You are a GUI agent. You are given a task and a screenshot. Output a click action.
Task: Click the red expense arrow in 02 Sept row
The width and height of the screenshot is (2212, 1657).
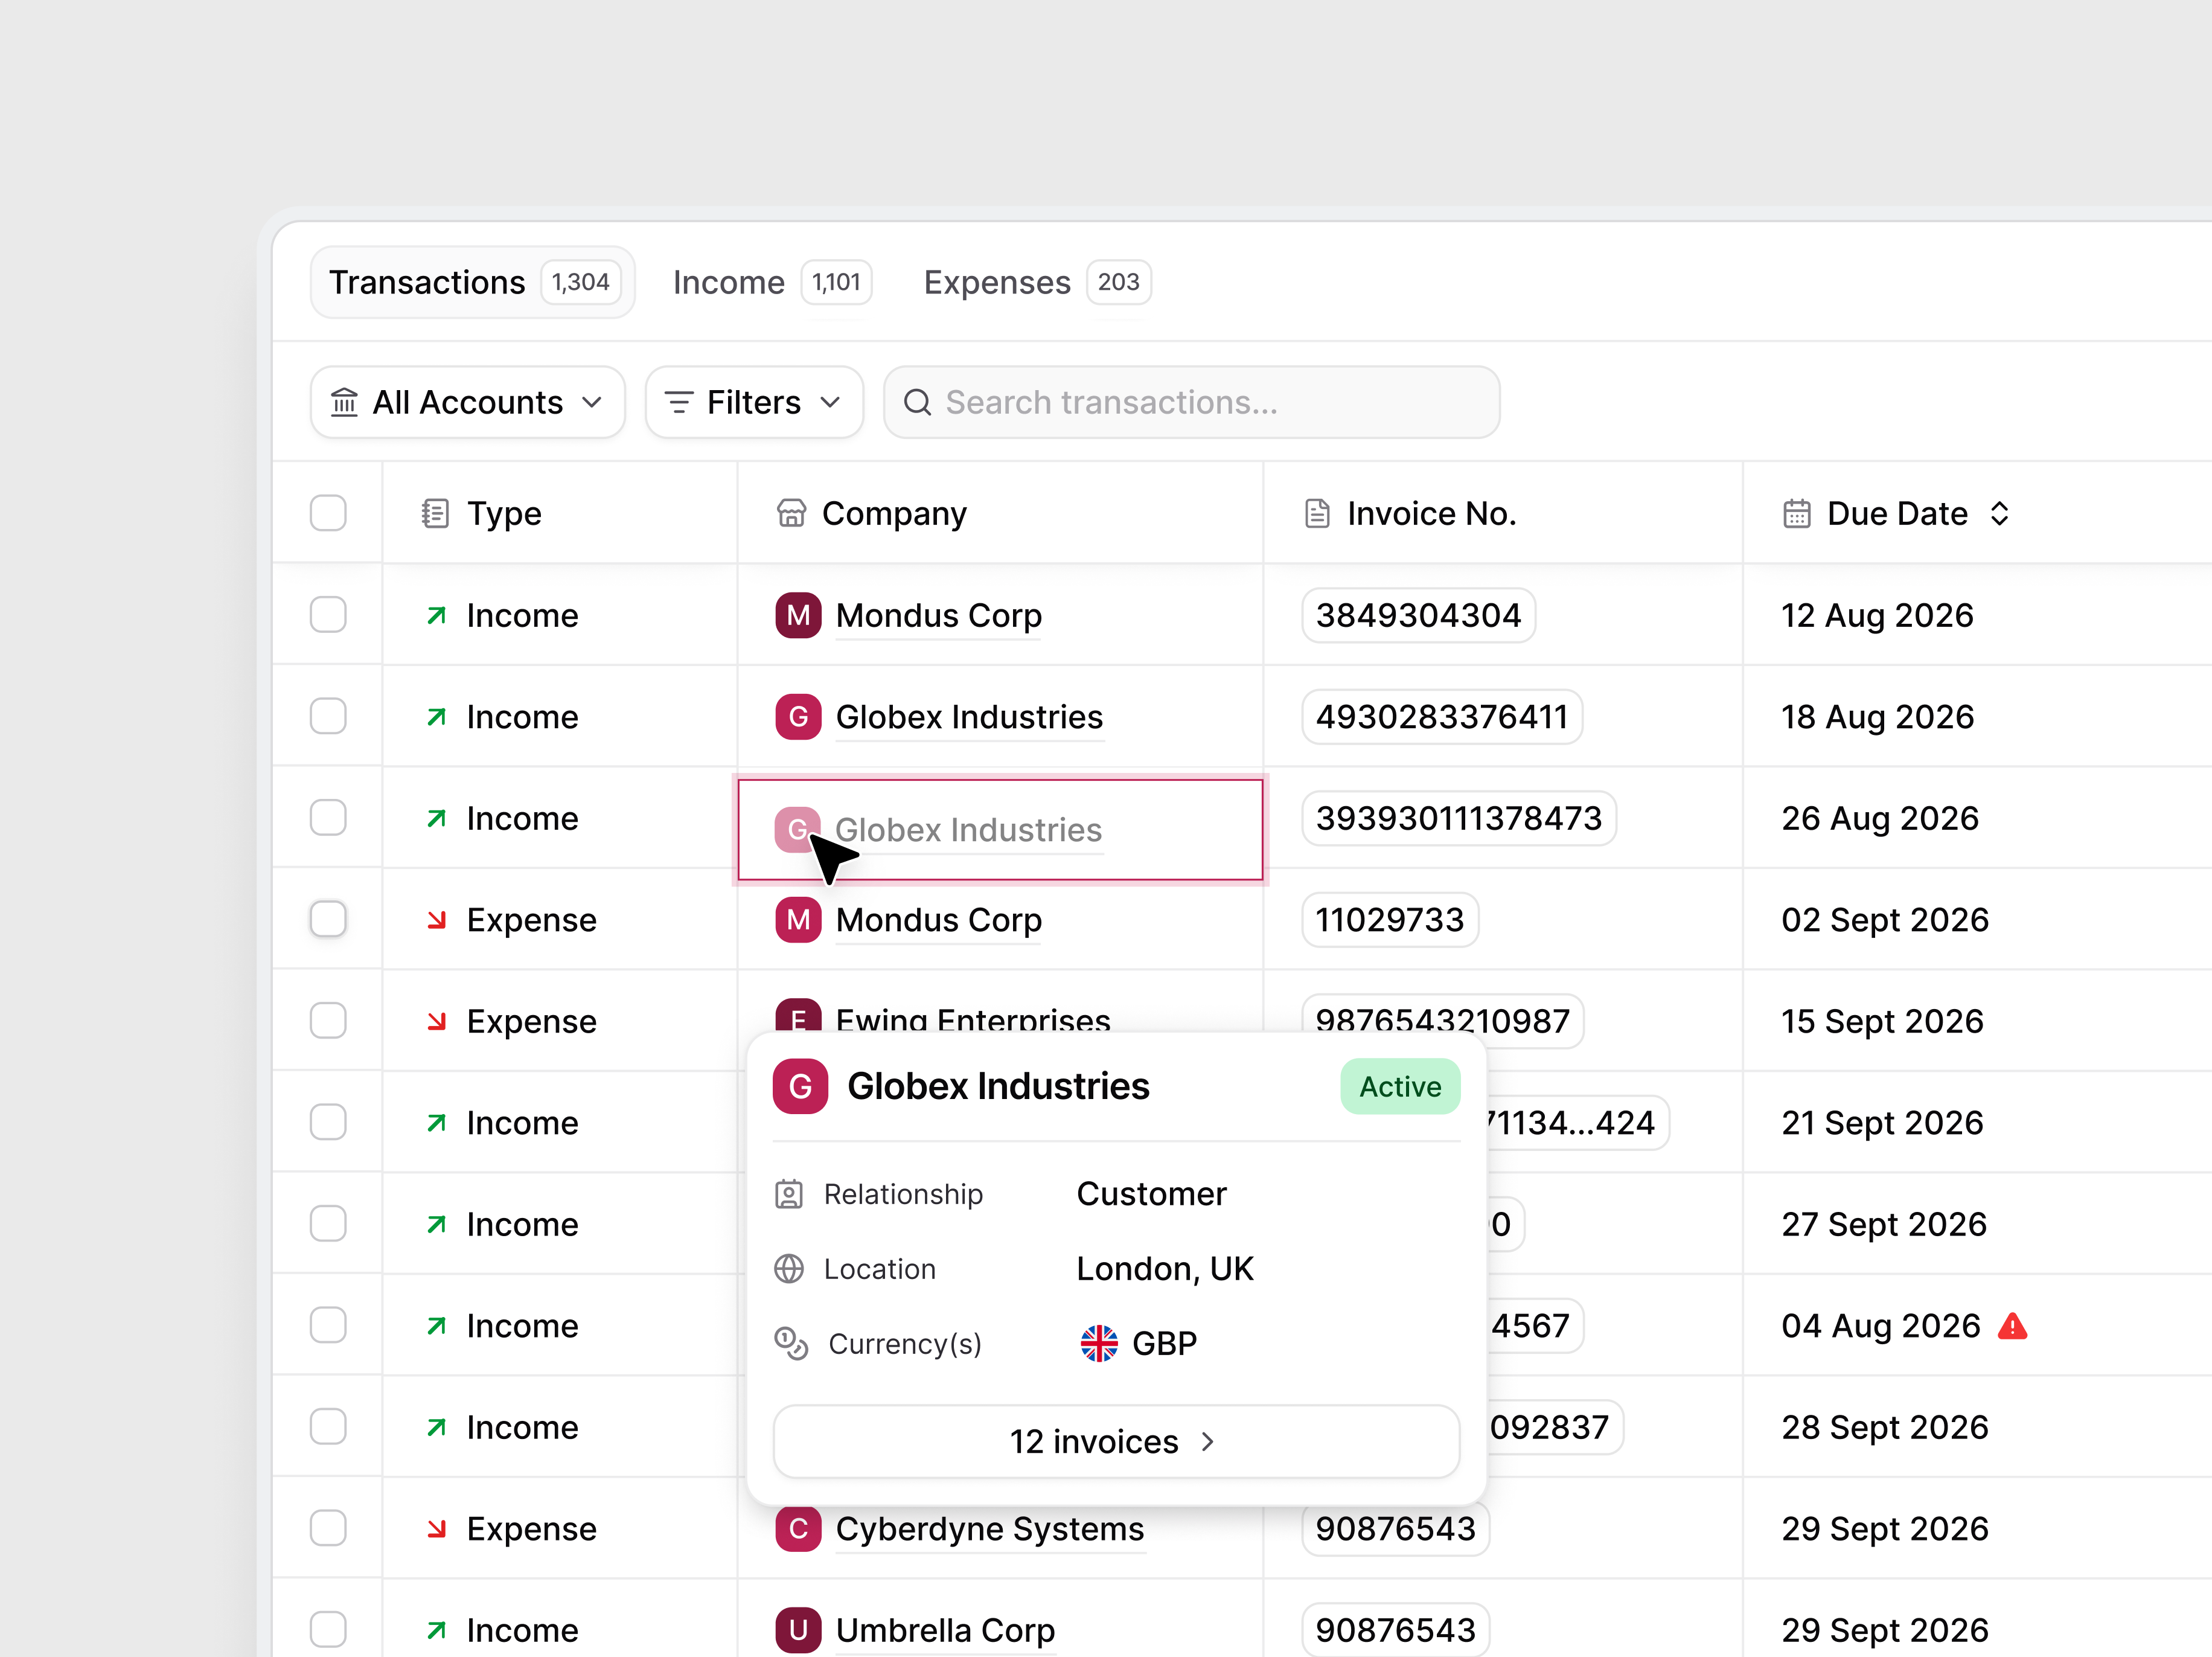click(436, 919)
